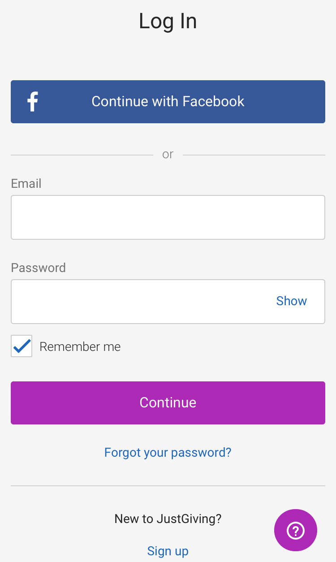The width and height of the screenshot is (336, 562).
Task: Click the 'Log In' page heading
Action: tap(168, 21)
